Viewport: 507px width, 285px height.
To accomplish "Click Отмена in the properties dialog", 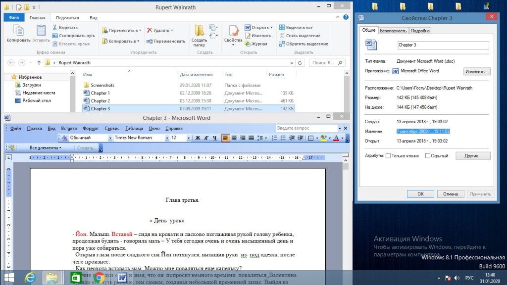I will tap(451, 194).
